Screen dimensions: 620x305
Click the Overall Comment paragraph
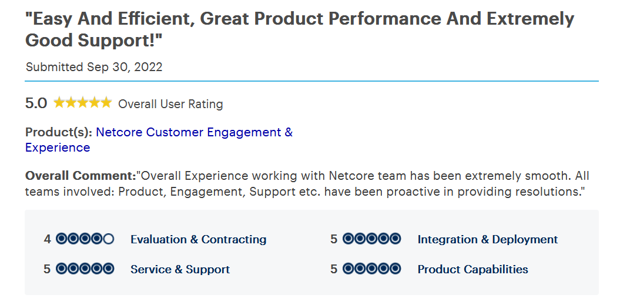pyautogui.click(x=307, y=183)
